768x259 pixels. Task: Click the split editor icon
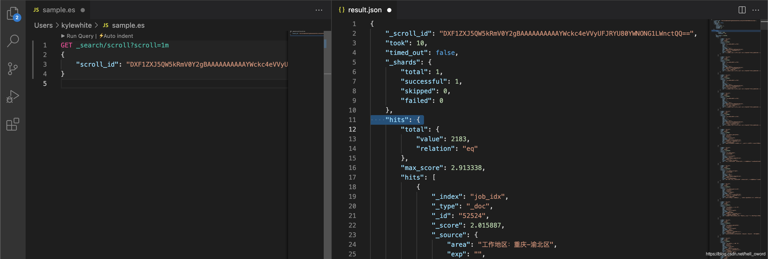tap(742, 10)
